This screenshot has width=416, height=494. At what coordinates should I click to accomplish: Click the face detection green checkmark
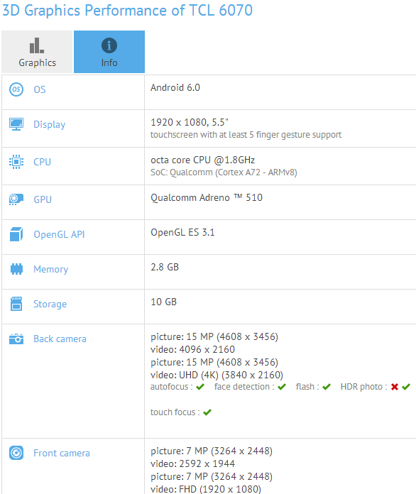[x=282, y=387]
